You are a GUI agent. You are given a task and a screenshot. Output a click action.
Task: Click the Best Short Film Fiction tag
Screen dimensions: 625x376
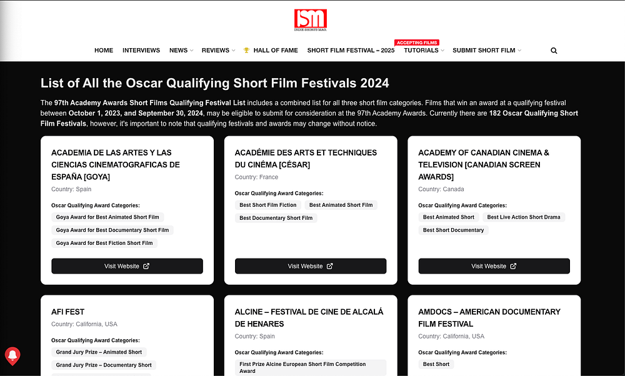(x=268, y=205)
